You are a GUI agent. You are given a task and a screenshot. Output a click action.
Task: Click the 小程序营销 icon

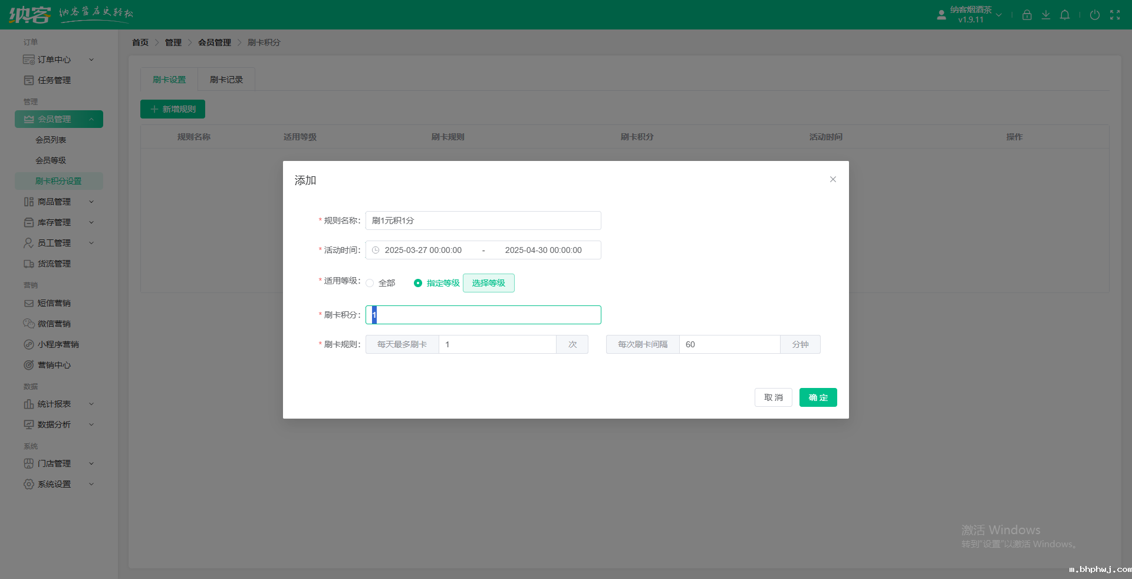pos(28,344)
